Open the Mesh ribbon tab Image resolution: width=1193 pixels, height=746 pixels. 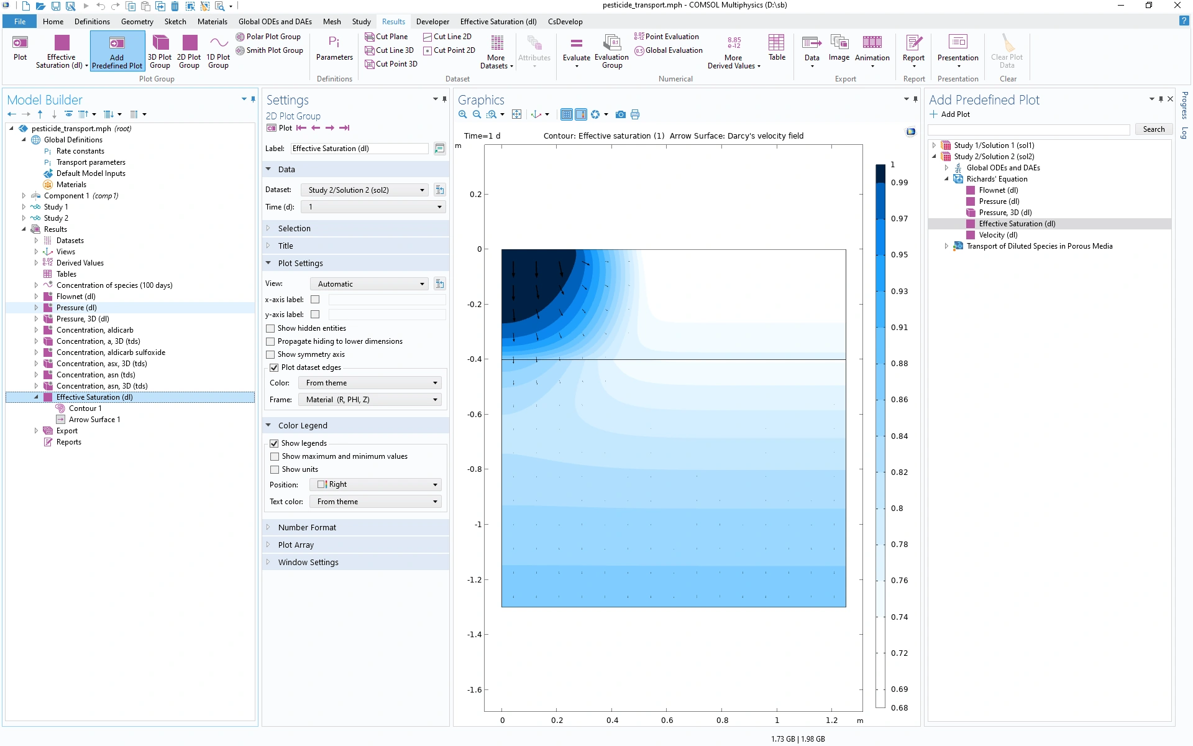[x=332, y=22]
